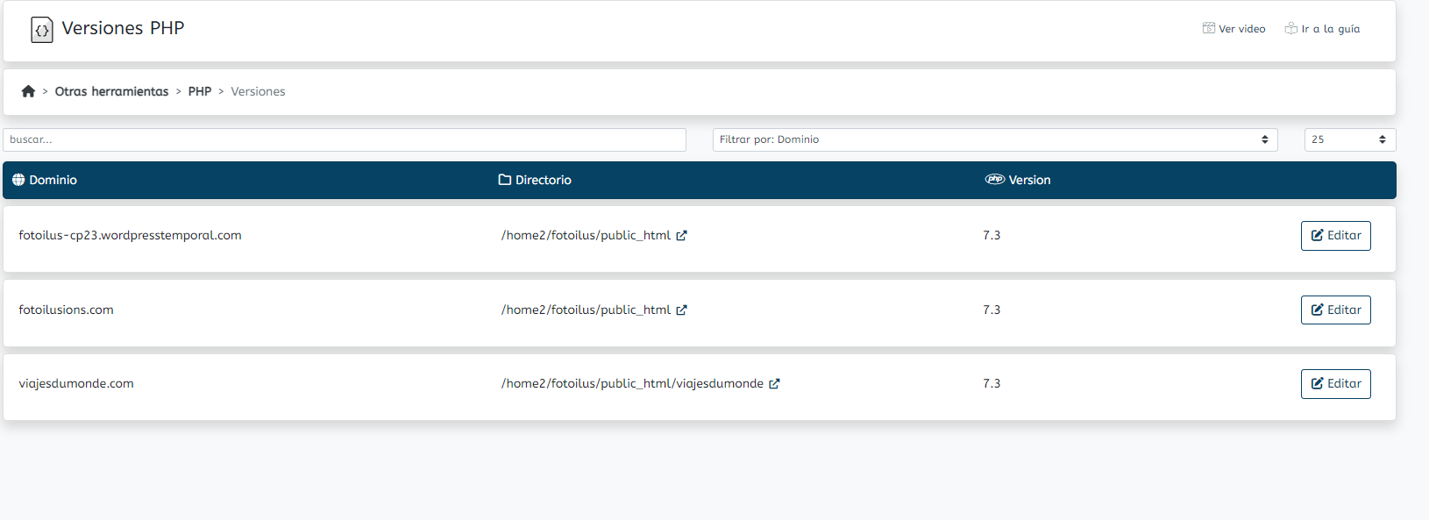Click the Versiones PHP code braces icon
The width and height of the screenshot is (1429, 520).
point(42,30)
